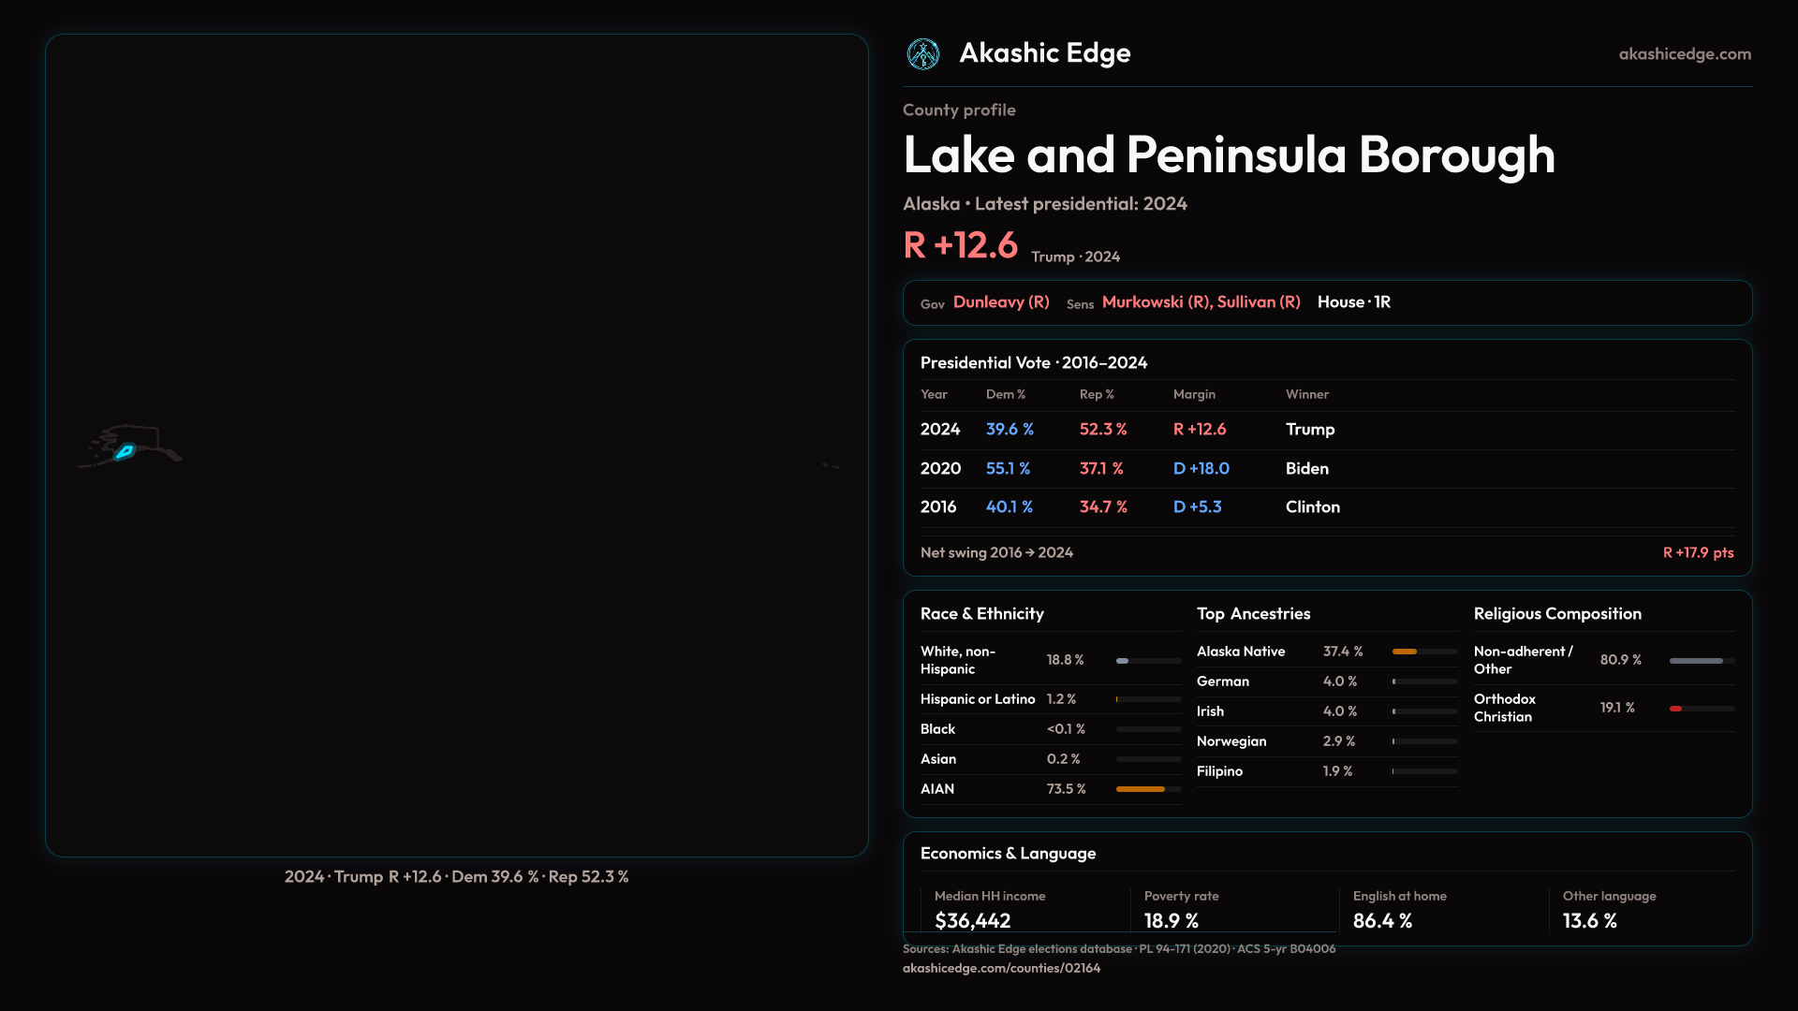Screen dimensions: 1798x1011
Task: Open the akashicedge.com/counties/02164 footer link
Action: click(x=1001, y=968)
